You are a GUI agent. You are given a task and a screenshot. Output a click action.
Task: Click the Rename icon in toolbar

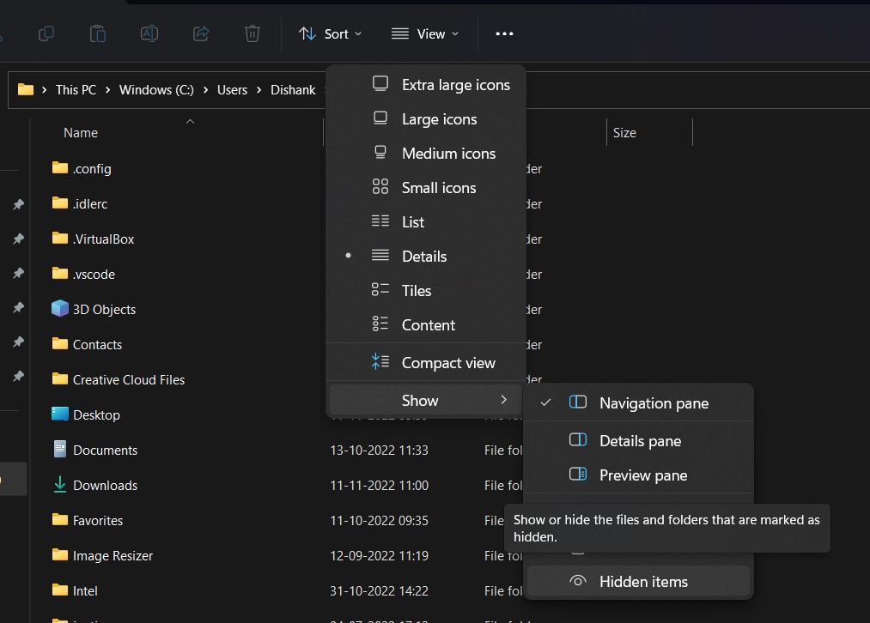[x=149, y=33]
